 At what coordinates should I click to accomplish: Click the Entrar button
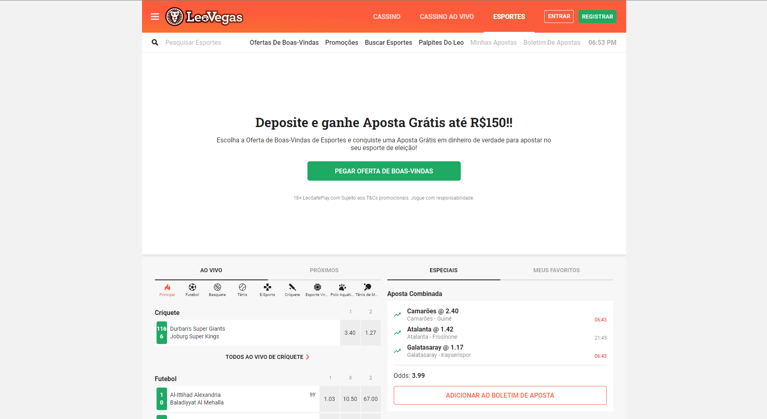tap(559, 17)
